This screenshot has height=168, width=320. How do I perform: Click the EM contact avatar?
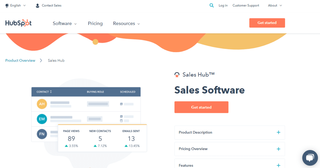click(42, 119)
